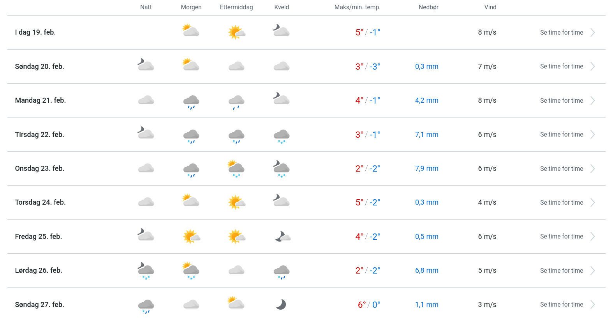Expand the chevron on Onsdag 23. feb. row
Viewport: 613px width, 321px height.
592,168
